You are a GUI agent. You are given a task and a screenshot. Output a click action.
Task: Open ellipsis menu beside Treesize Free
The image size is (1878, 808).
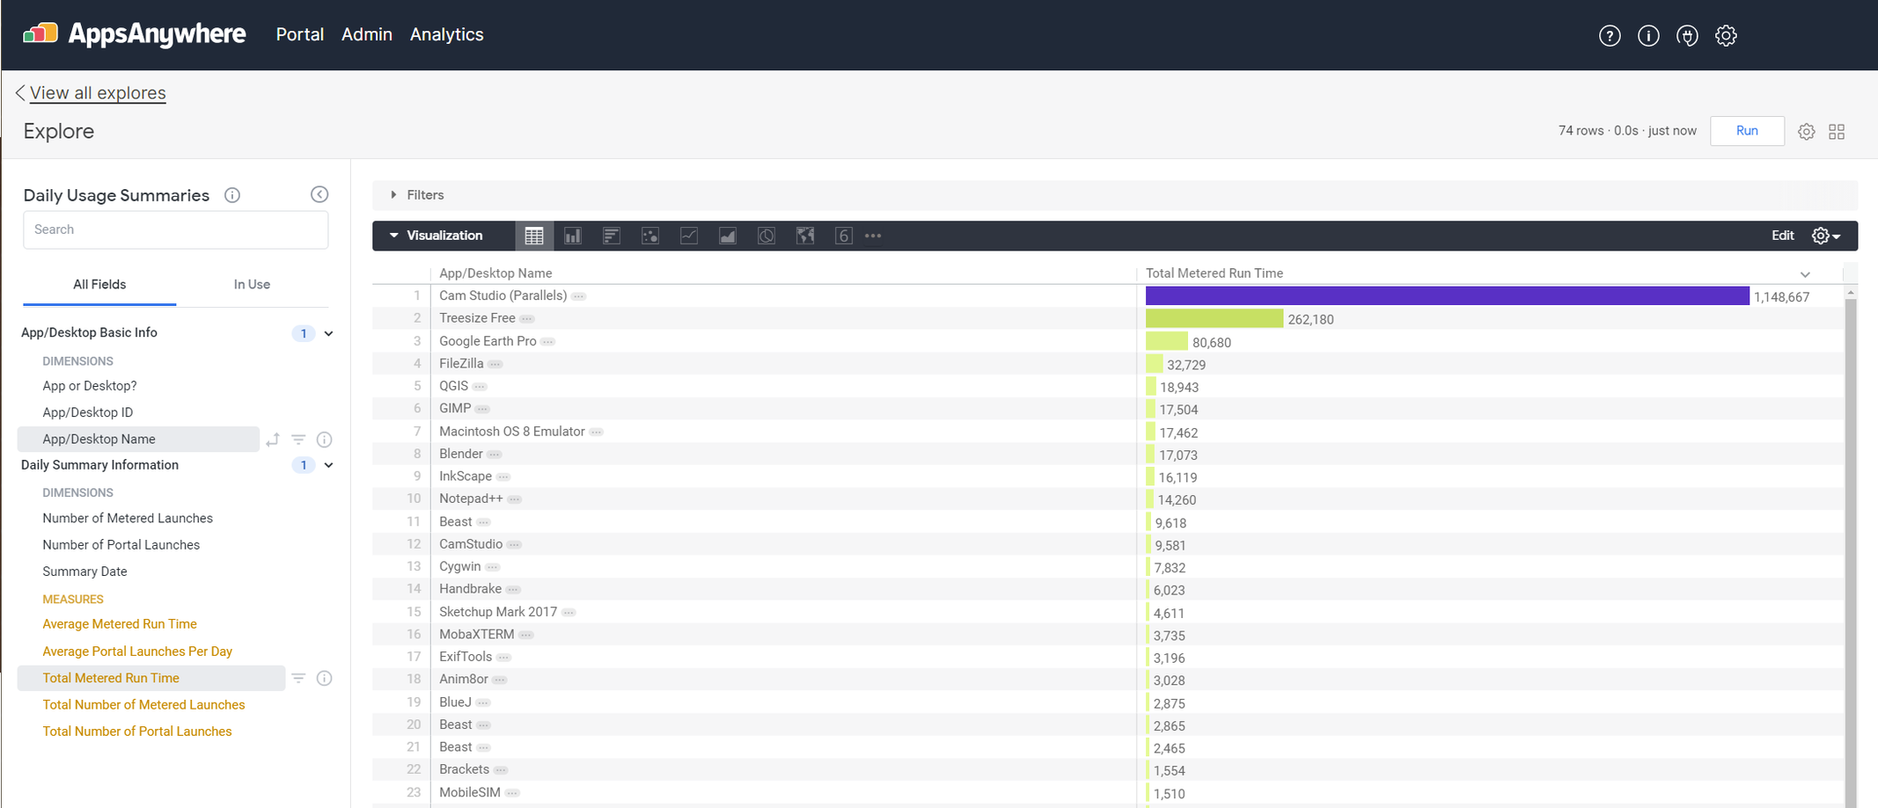pyautogui.click(x=526, y=318)
